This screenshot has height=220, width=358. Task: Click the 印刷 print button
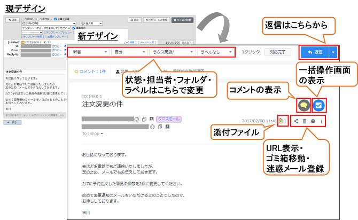pyautogui.click(x=135, y=20)
